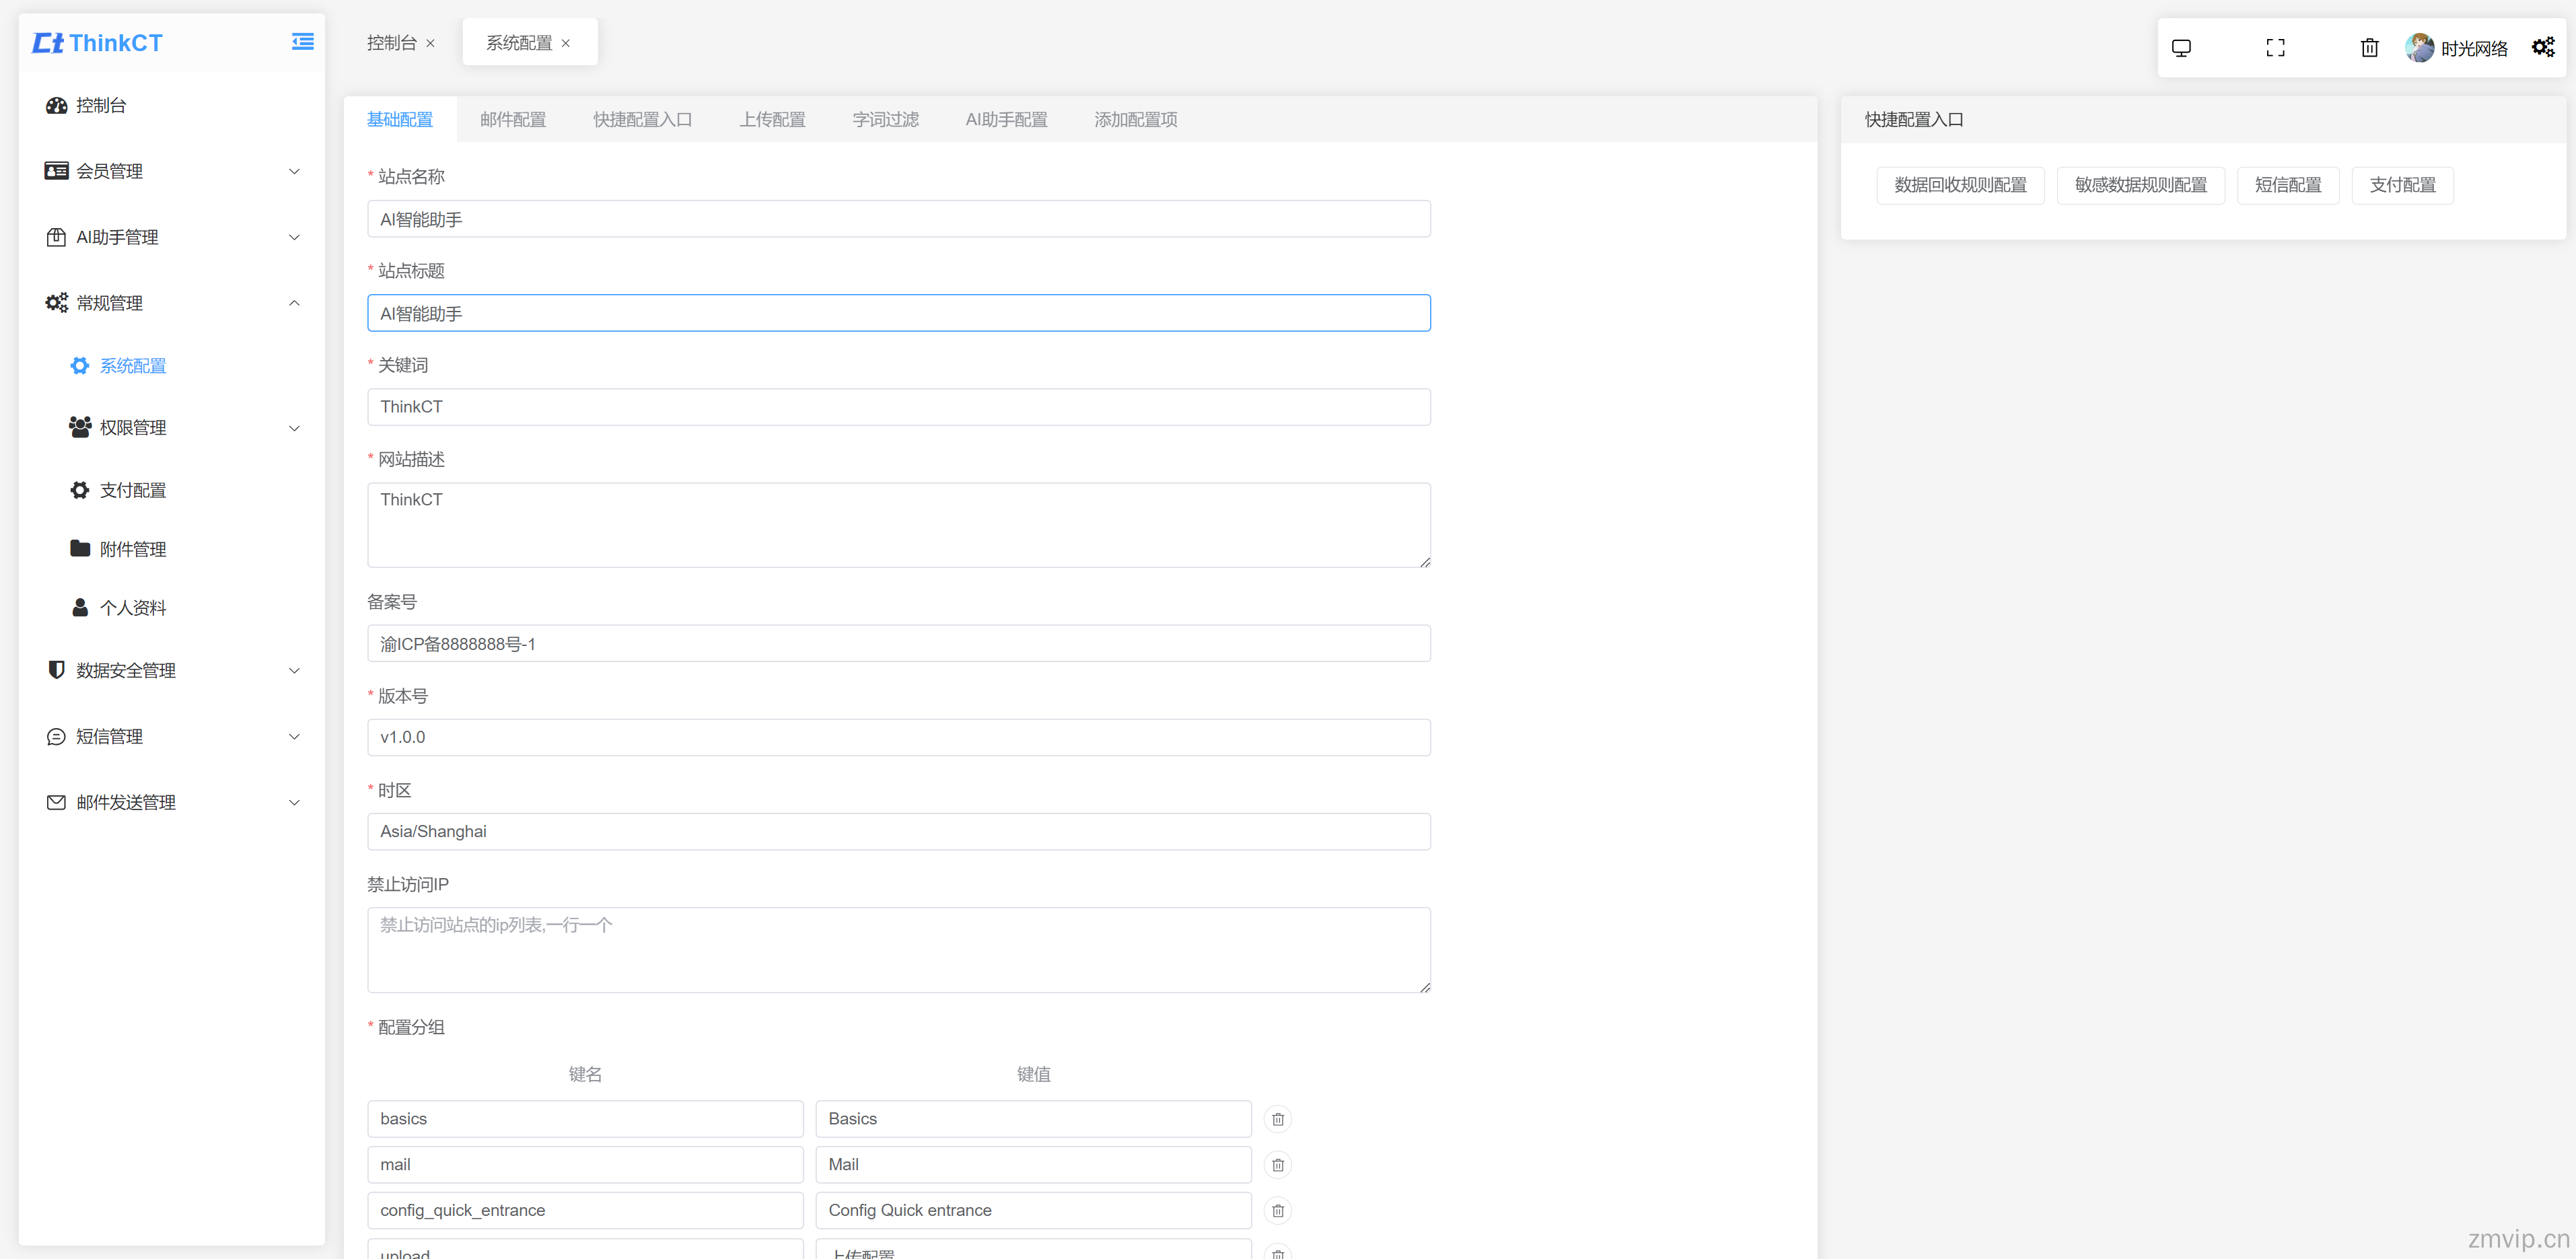Click the delete icon for config_quick_entrance row
Screen dimensions: 2576x1259
[1280, 1211]
